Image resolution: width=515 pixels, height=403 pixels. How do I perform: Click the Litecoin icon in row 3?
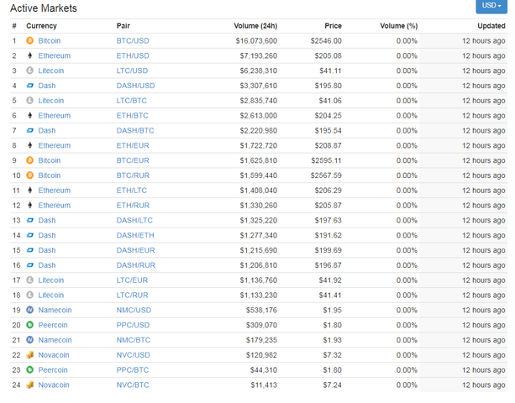coord(30,71)
